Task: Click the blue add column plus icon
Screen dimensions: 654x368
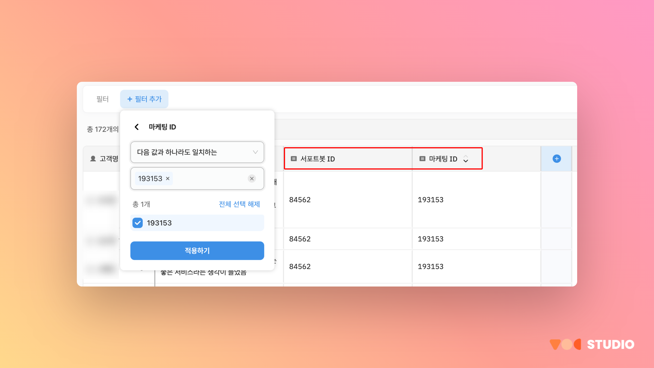Action: coord(556,159)
